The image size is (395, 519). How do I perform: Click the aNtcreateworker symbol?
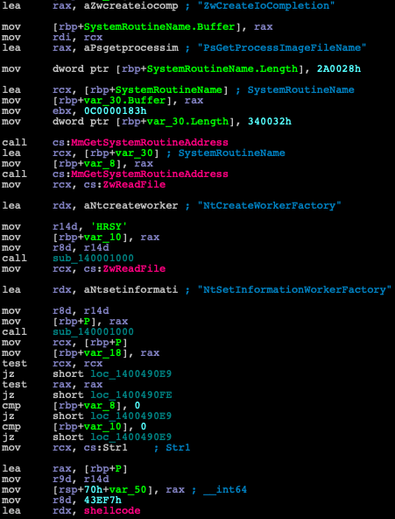(131, 205)
